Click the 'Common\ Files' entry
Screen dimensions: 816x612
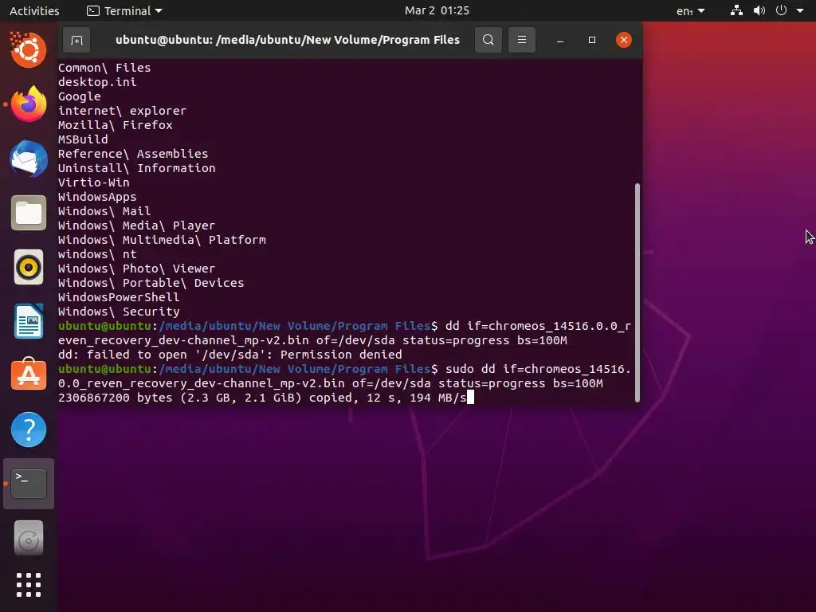[104, 68]
